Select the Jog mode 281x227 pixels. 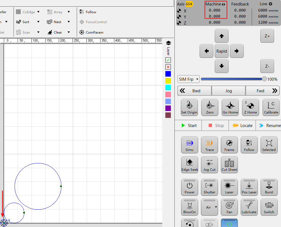pyautogui.click(x=229, y=91)
